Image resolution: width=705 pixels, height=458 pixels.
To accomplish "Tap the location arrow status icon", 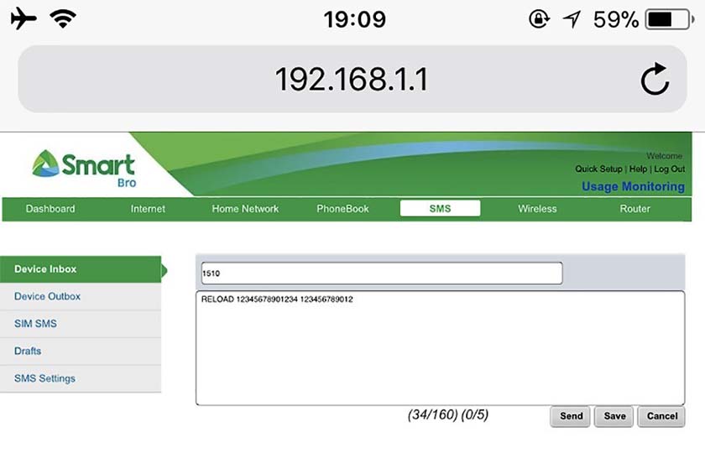I will click(572, 19).
